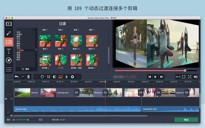The height and width of the screenshot is (128, 205).
Task: Export frame using detach preview icon
Action: pos(184,77)
